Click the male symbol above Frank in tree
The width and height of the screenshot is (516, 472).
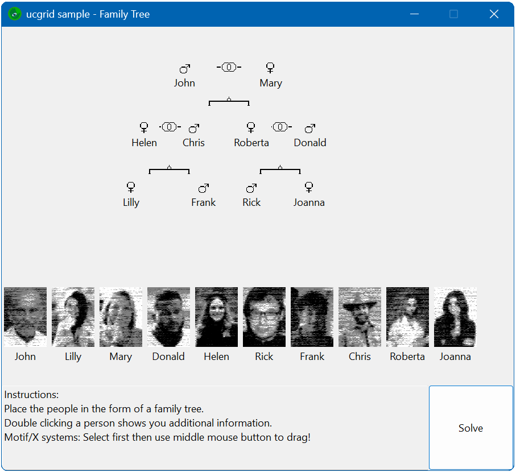click(203, 188)
